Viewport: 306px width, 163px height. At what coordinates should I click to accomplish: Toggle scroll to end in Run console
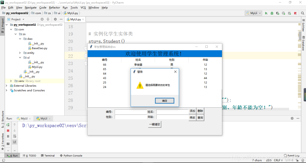pyautogui.click(x=14, y=142)
